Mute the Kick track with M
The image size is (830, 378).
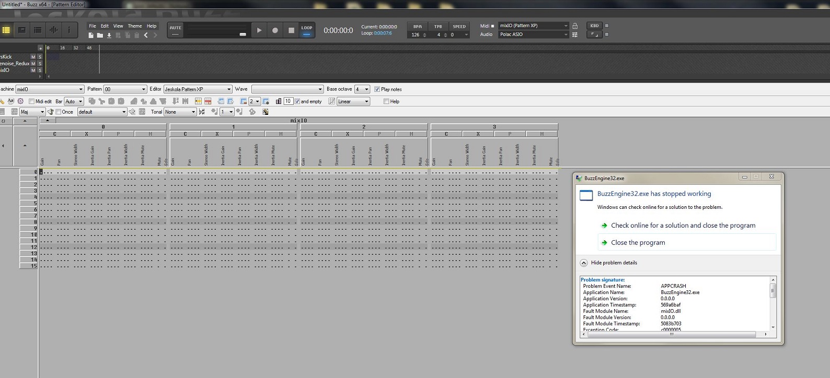pyautogui.click(x=33, y=57)
